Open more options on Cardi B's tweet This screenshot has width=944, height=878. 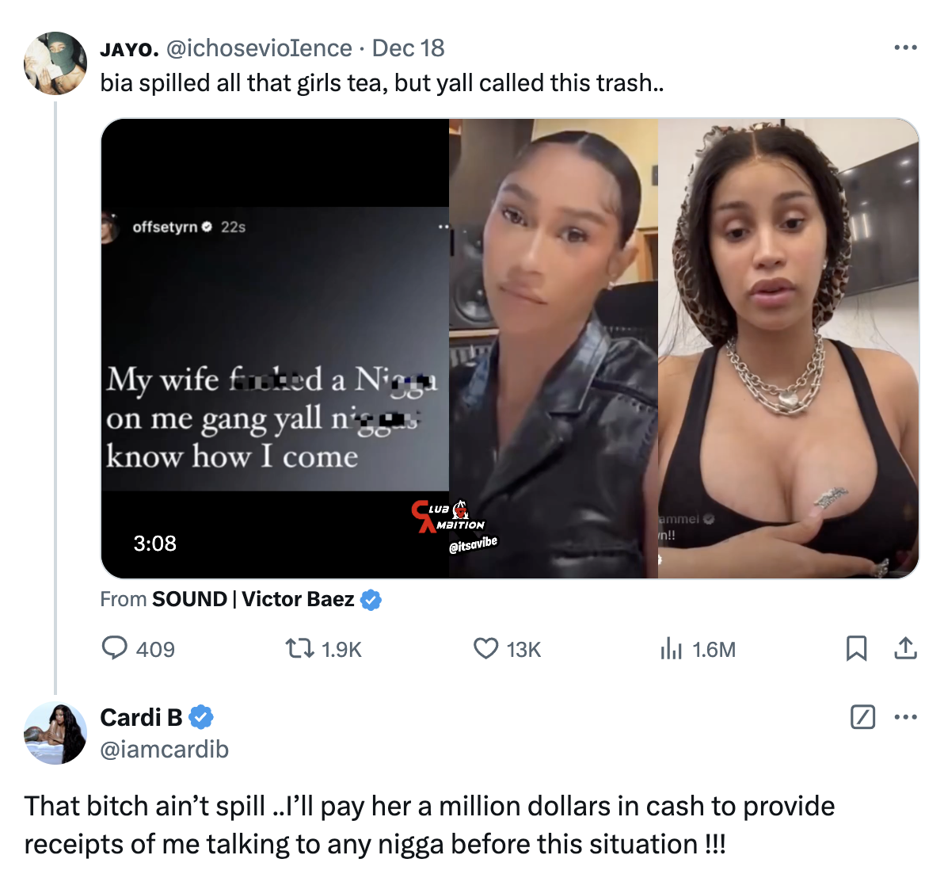tap(905, 717)
